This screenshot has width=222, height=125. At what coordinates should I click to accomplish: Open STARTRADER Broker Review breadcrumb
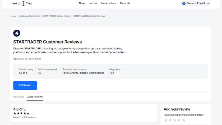pos(57,16)
